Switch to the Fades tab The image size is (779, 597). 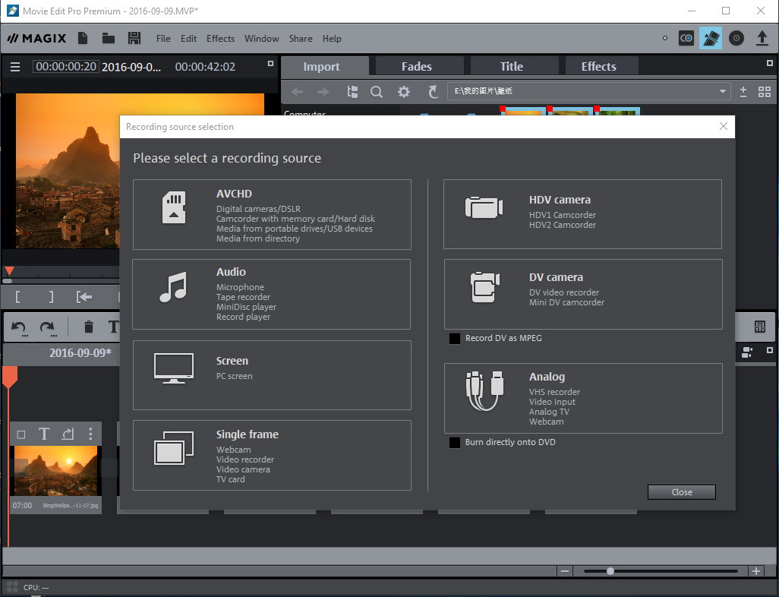(419, 67)
